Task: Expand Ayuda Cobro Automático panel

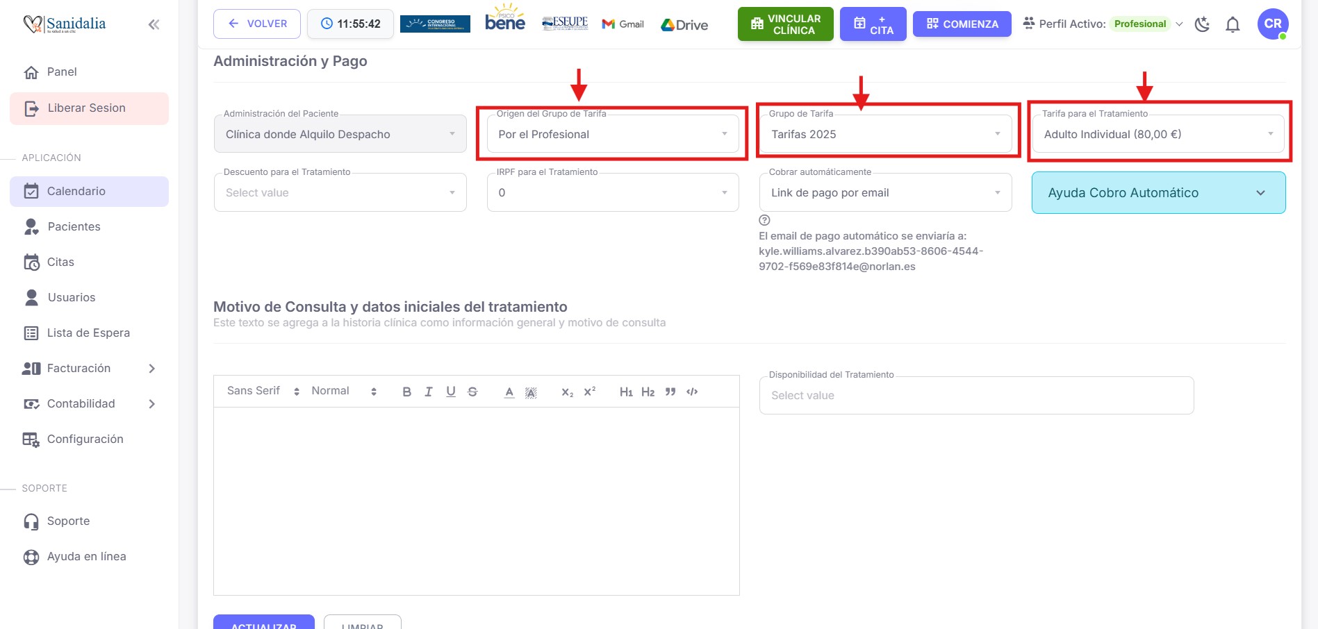Action: coord(1158,193)
